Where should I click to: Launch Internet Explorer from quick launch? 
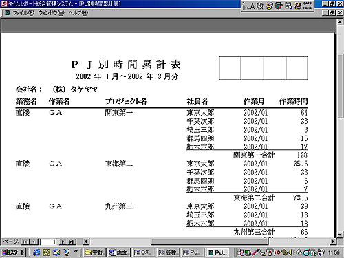coord(36,252)
